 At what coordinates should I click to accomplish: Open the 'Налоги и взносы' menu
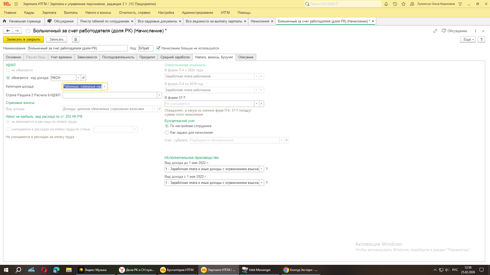coord(98,12)
